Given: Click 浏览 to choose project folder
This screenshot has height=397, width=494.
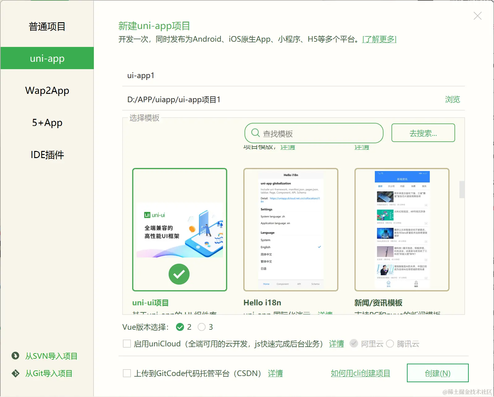Looking at the screenshot, I should pos(453,99).
